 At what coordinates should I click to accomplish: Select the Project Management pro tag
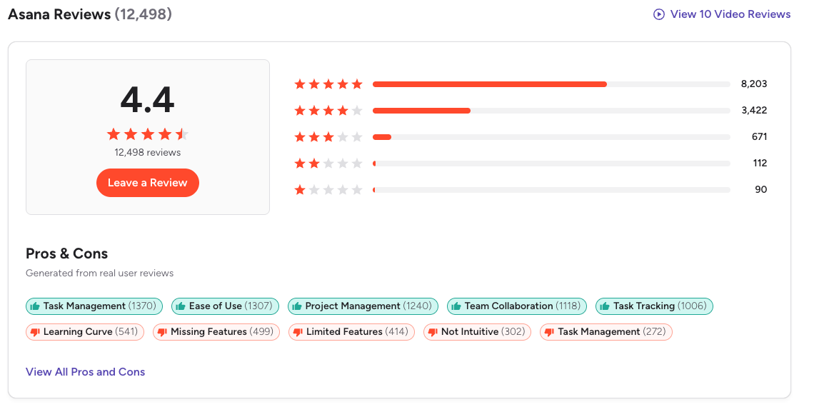[x=363, y=306]
